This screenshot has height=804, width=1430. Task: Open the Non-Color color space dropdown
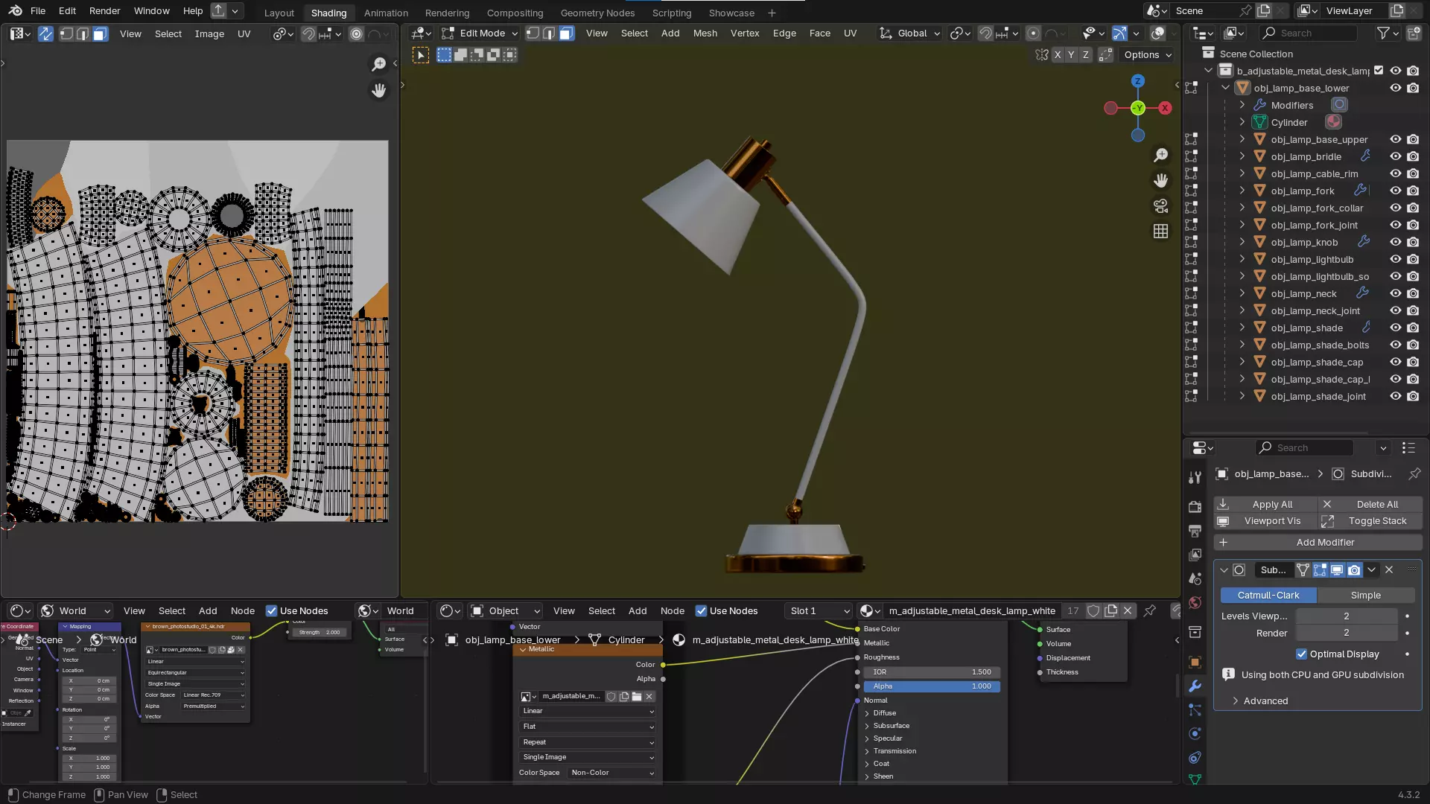pyautogui.click(x=612, y=773)
